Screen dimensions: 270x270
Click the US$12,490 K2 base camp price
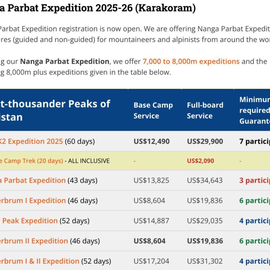[151, 141]
